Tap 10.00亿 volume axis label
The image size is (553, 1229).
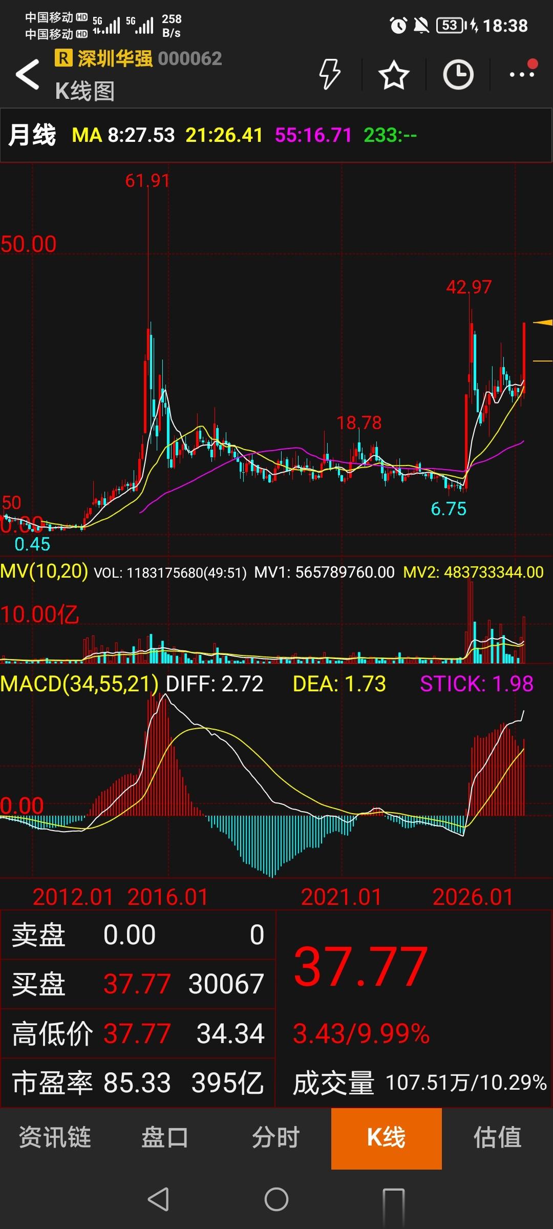click(x=39, y=614)
